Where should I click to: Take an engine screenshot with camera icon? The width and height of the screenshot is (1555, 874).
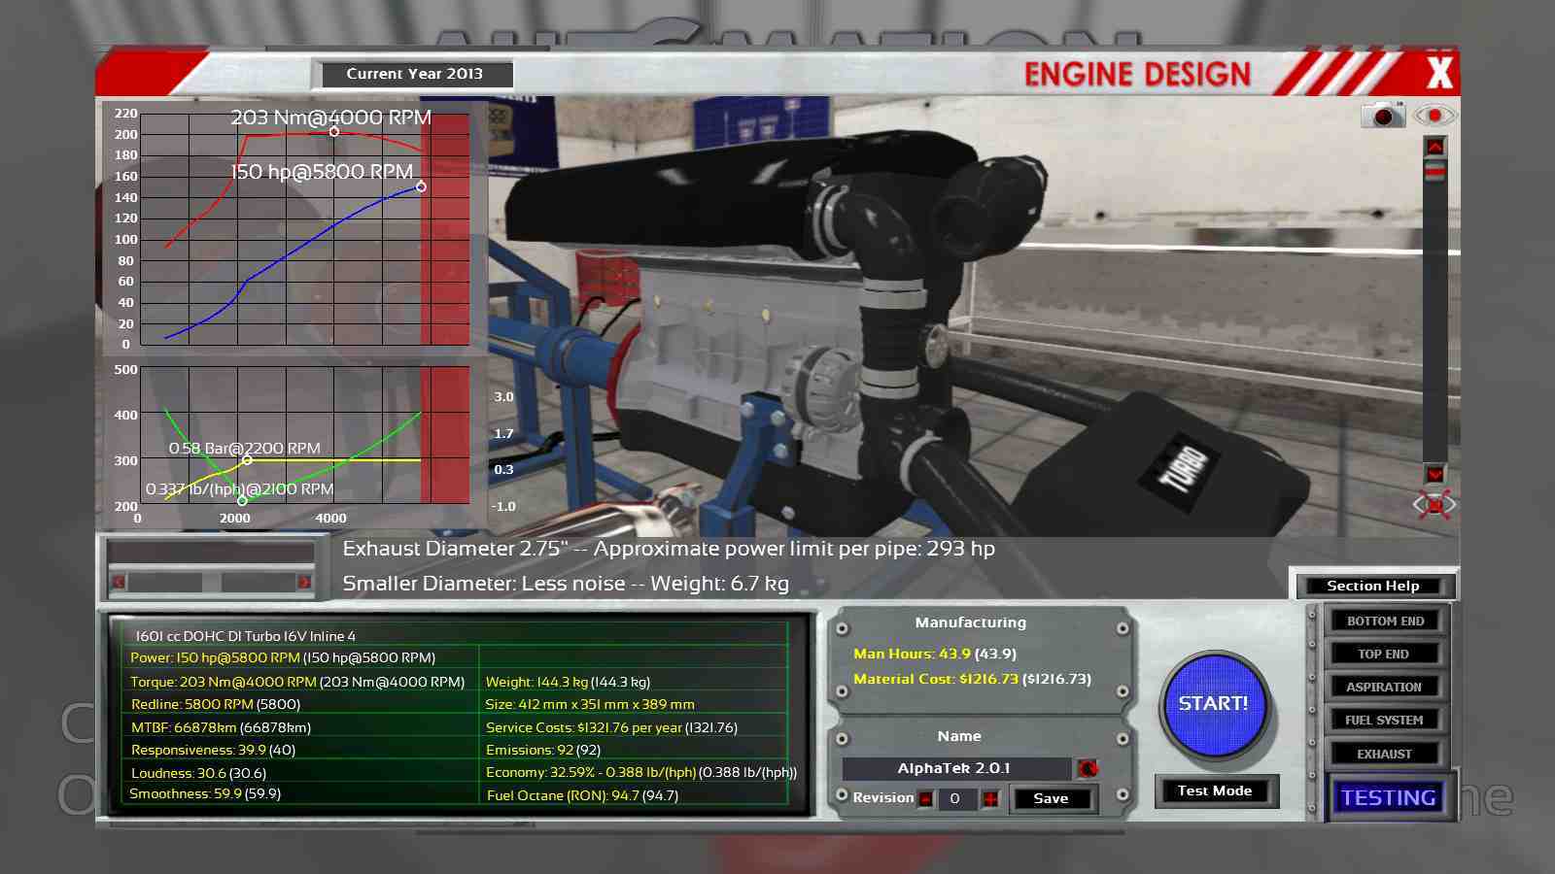coord(1383,116)
